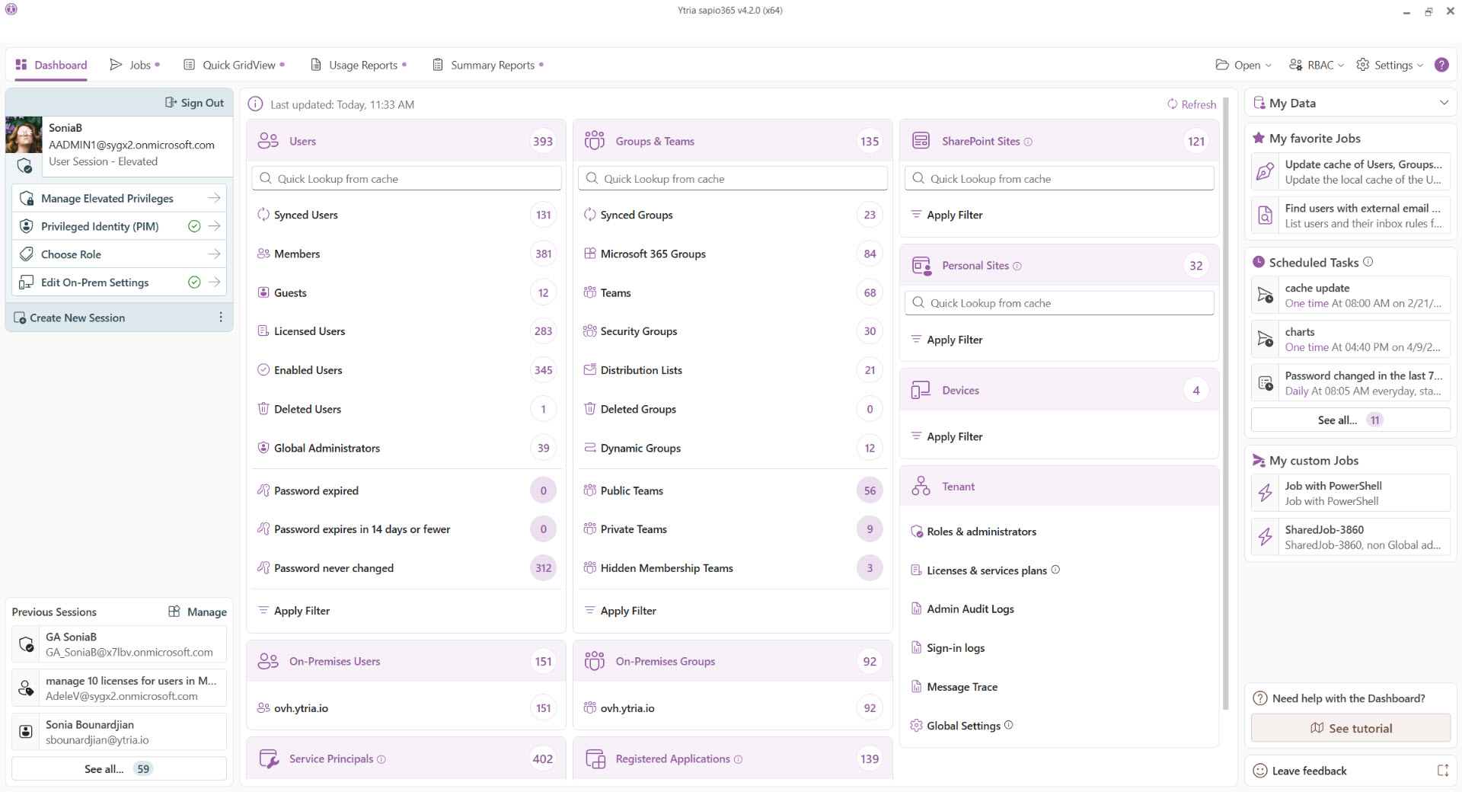Click the Users Quick Lookup search field
Image resolution: width=1462 pixels, height=792 pixels.
407,178
